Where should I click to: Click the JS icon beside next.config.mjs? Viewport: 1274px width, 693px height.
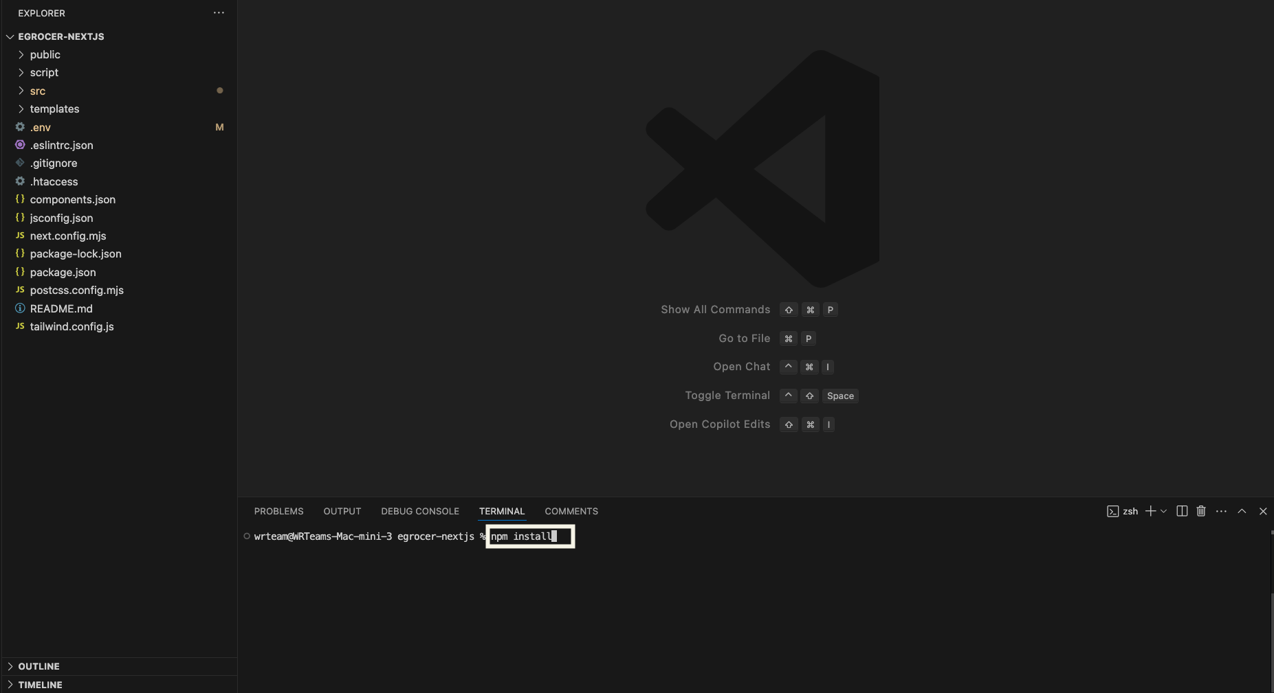(x=20, y=236)
